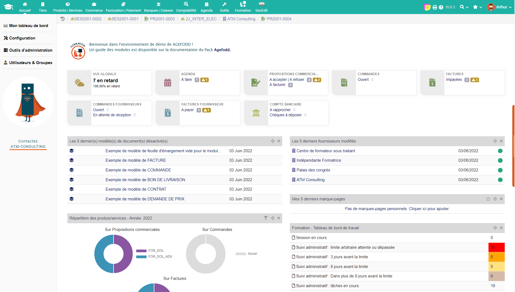Open the Outils menu

(224, 7)
